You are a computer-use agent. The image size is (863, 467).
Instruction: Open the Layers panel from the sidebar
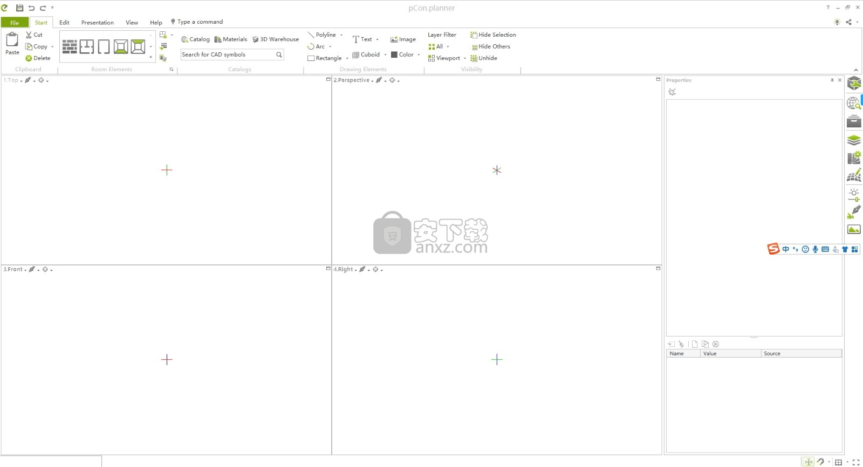854,140
